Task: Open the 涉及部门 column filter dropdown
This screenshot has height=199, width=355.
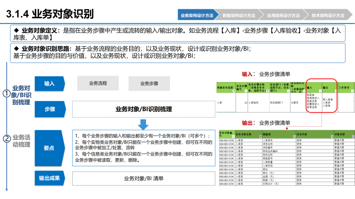Action: tap(289, 91)
